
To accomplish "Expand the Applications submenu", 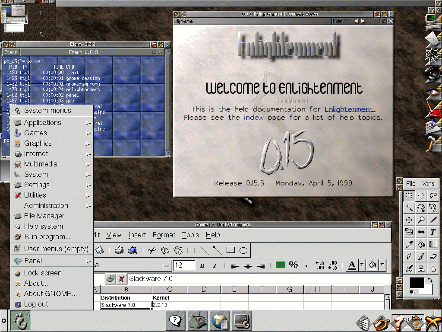I will (x=52, y=122).
